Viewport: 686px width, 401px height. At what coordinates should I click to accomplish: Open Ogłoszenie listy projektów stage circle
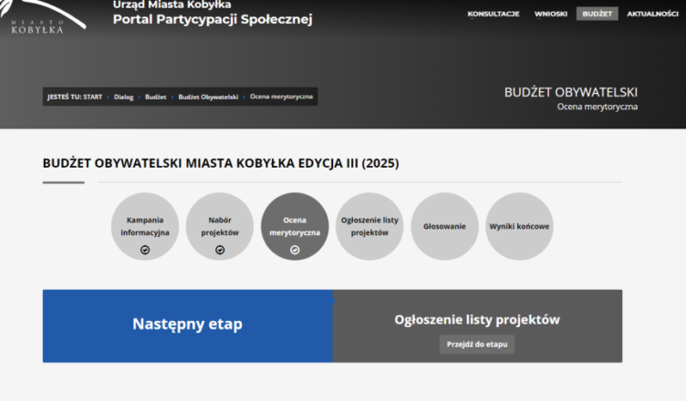click(x=369, y=226)
